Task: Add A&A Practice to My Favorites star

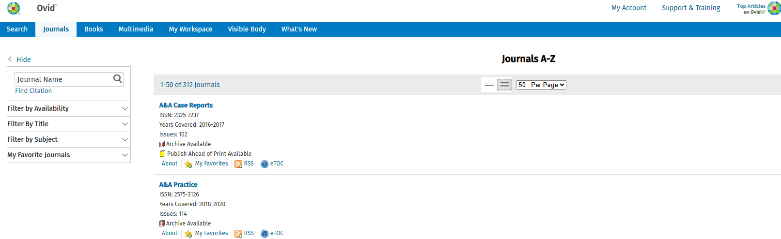Action: click(x=188, y=234)
